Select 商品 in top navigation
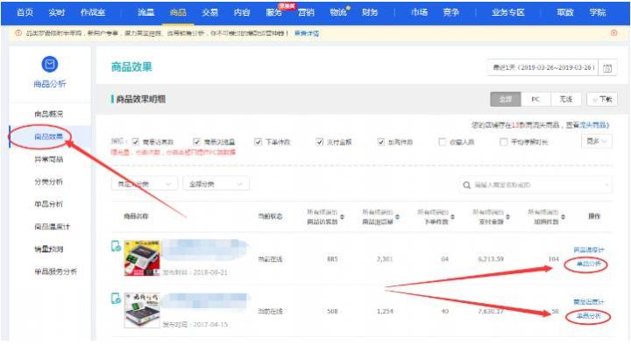This screenshot has width=631, height=345. click(178, 12)
